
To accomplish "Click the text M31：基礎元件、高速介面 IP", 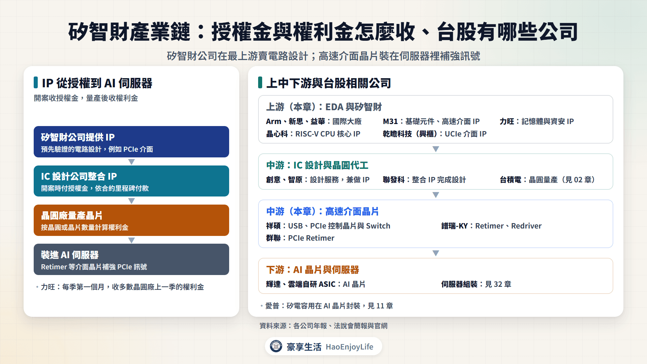I will 431,121.
